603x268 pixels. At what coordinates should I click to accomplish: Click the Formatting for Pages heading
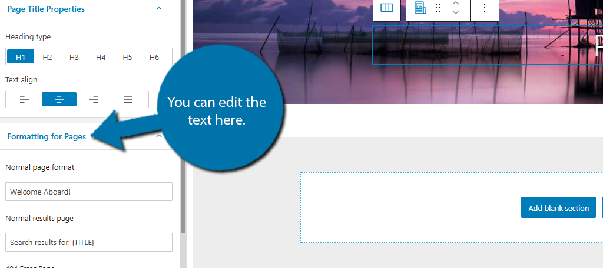point(47,136)
